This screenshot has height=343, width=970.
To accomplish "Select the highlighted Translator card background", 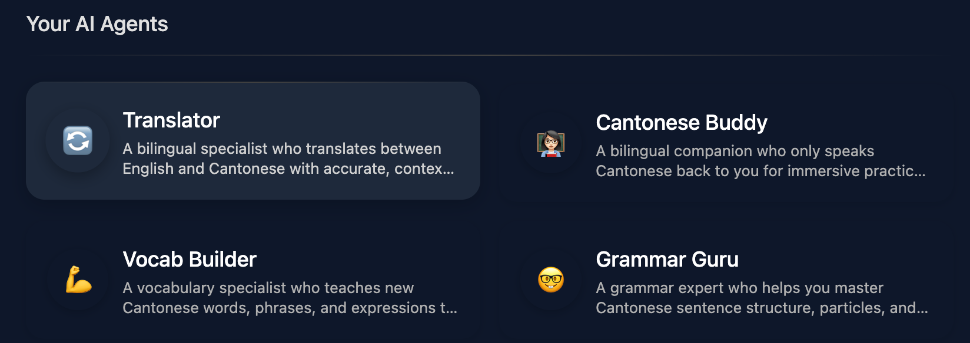I will coord(253,141).
